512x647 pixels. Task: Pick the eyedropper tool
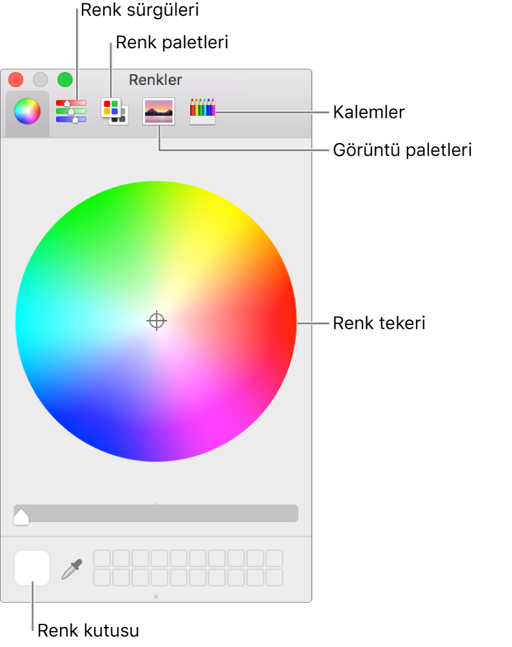[72, 569]
